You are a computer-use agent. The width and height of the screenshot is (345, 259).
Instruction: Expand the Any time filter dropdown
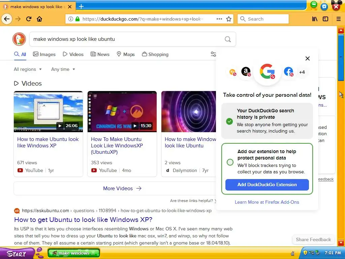pos(63,69)
